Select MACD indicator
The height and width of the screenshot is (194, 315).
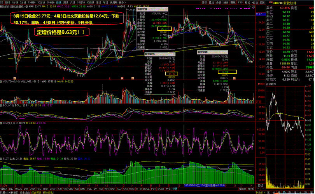[19, 189]
